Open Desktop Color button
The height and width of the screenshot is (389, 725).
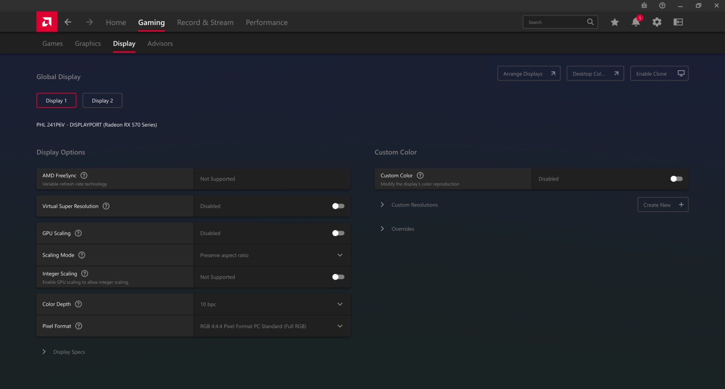pos(595,74)
